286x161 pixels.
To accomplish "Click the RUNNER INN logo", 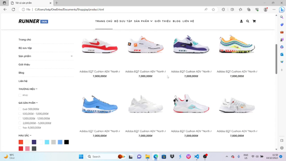I will point(33,21).
